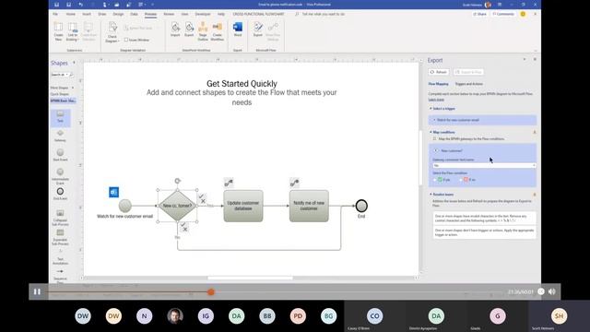Open Export pane options arrow

525,59
